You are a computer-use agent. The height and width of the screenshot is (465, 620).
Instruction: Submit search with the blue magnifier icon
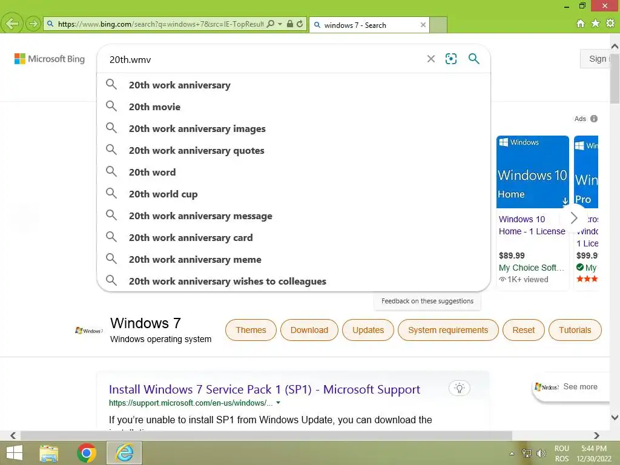tap(473, 59)
